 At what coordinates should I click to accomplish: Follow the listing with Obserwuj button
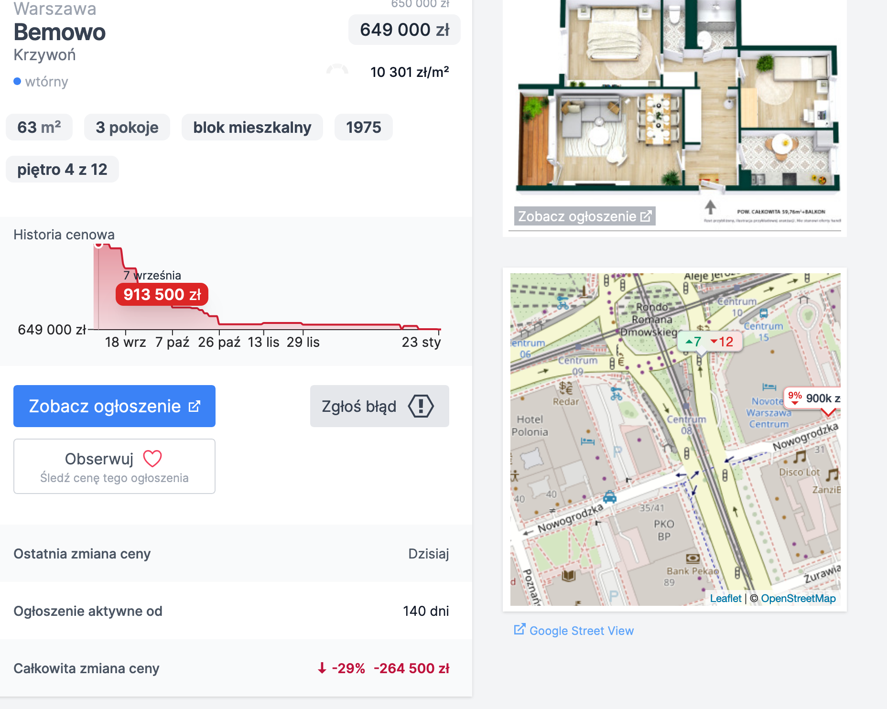click(x=114, y=466)
